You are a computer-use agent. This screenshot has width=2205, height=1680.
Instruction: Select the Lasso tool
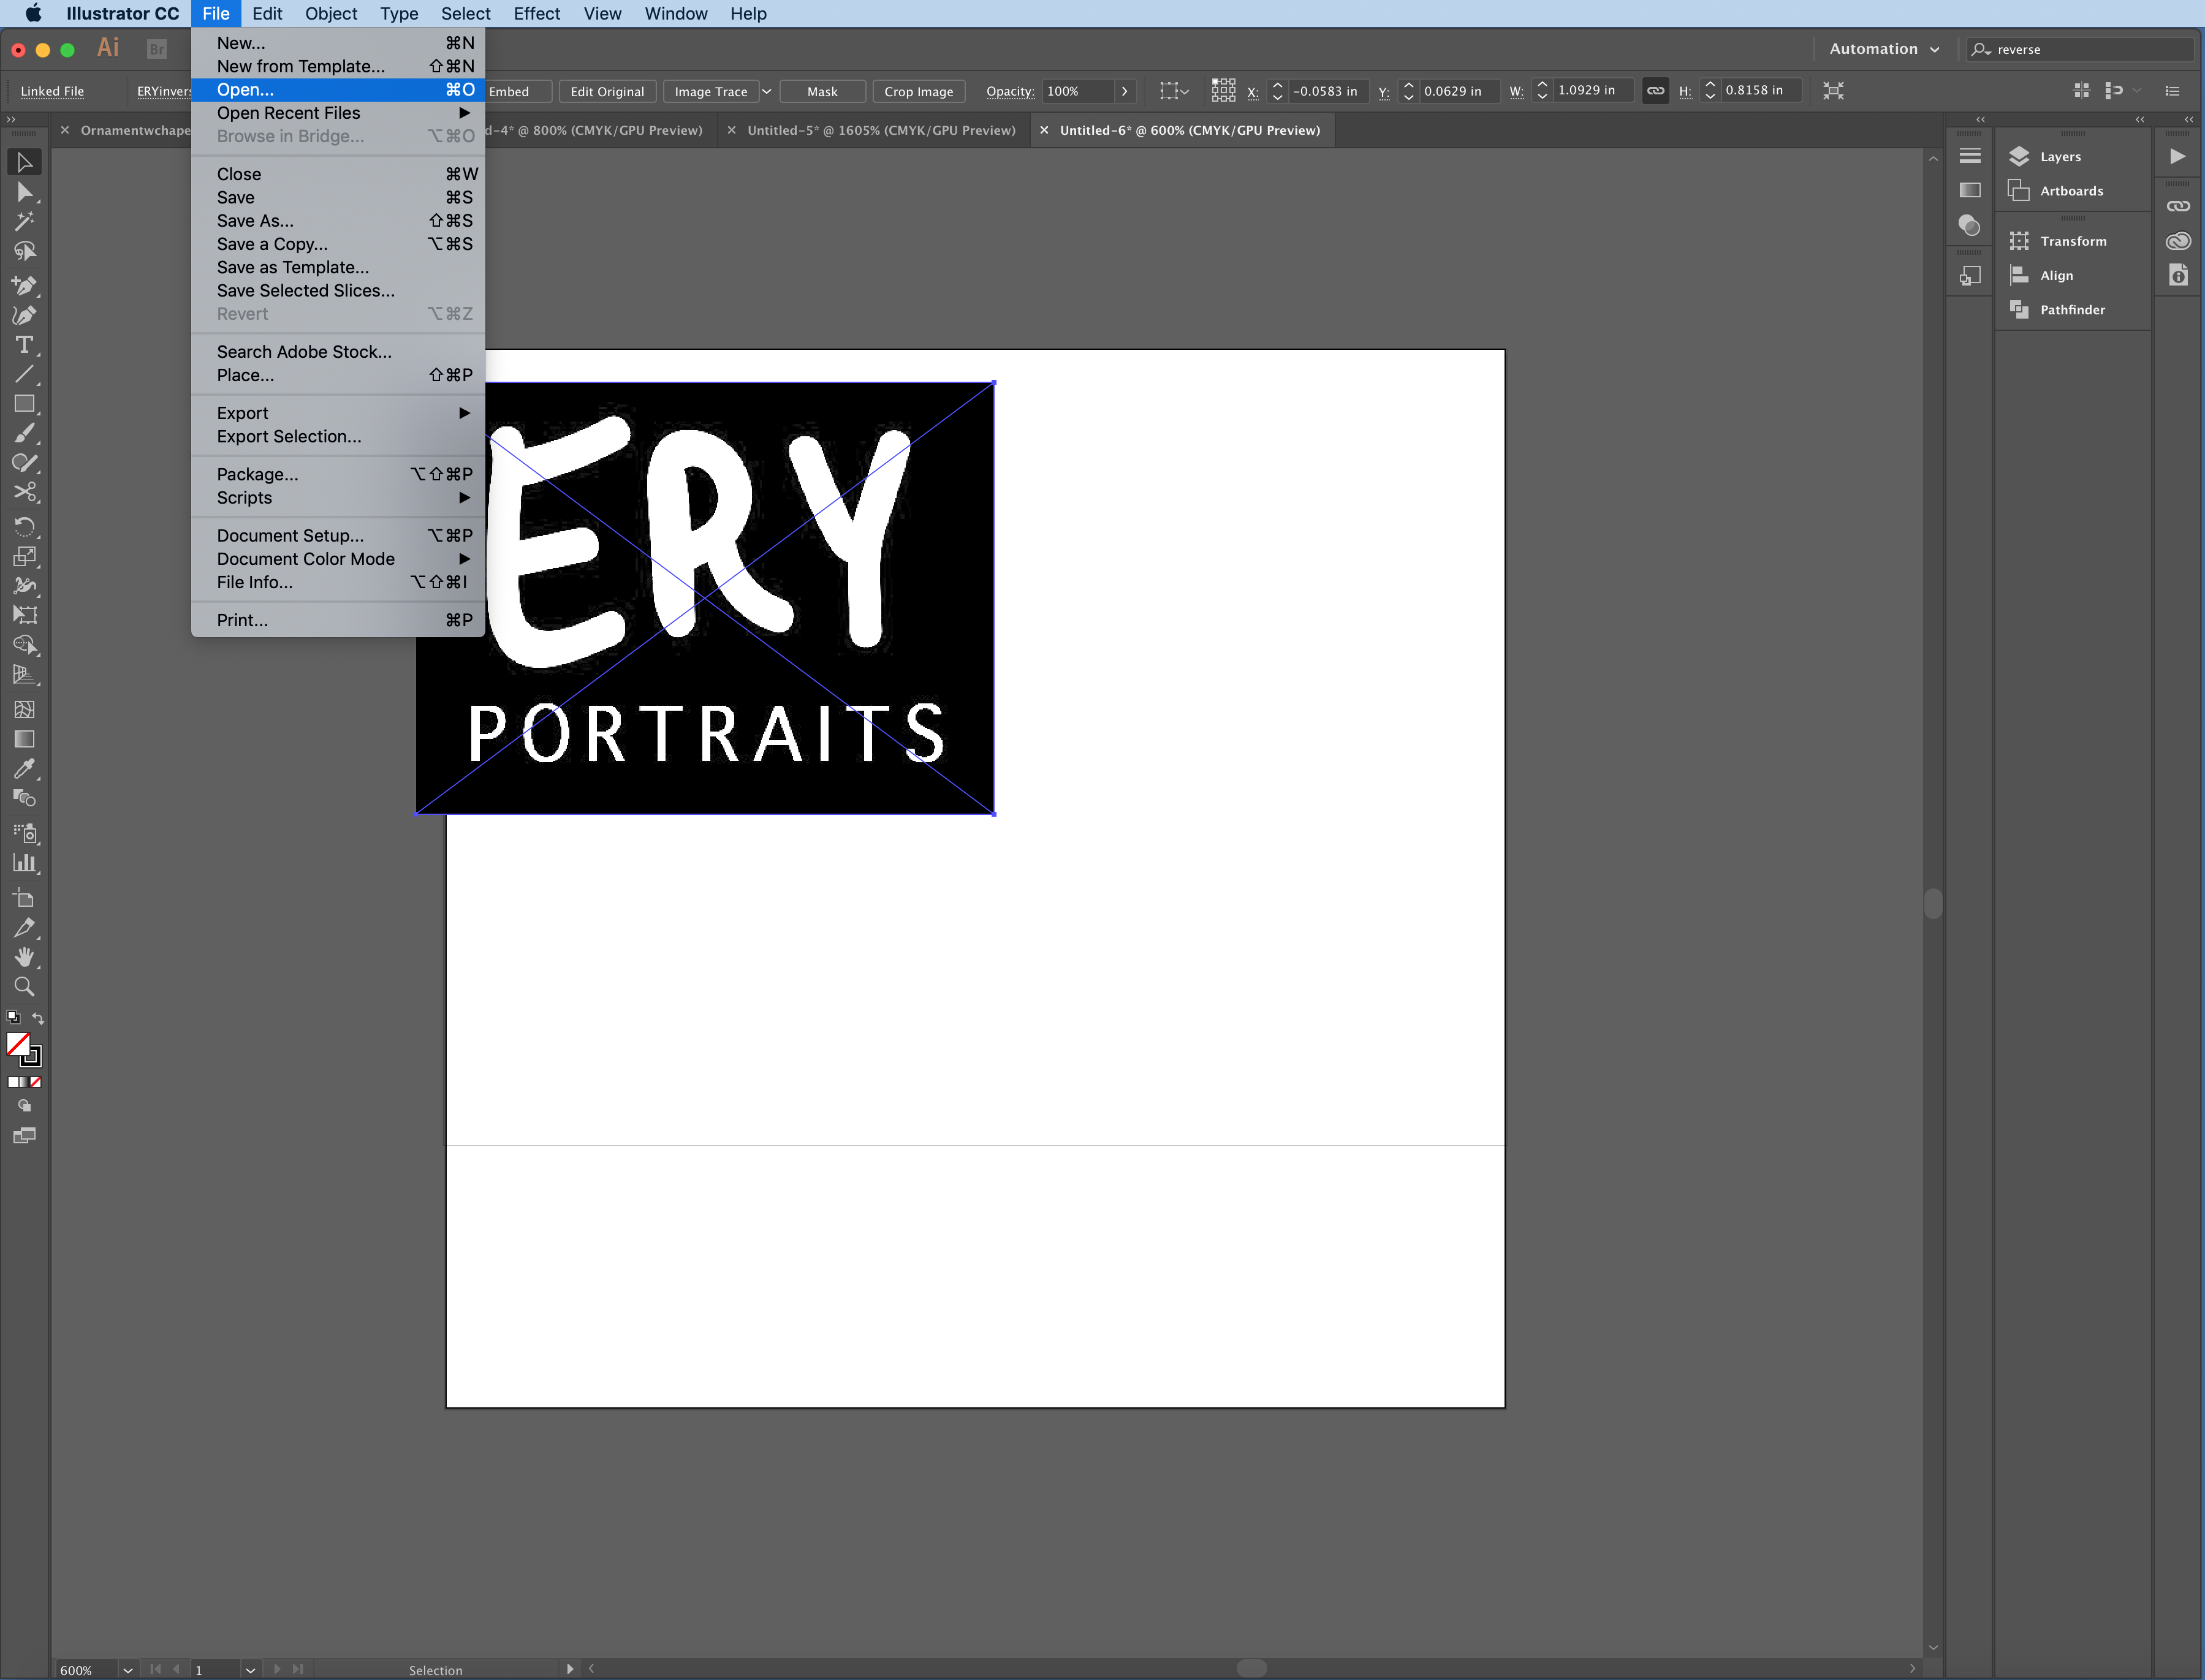[x=24, y=251]
